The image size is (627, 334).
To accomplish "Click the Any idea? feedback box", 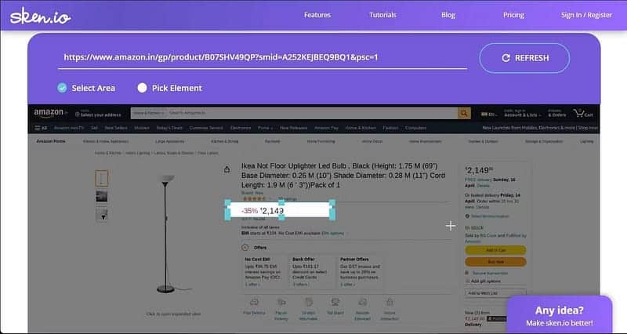I will [559, 315].
